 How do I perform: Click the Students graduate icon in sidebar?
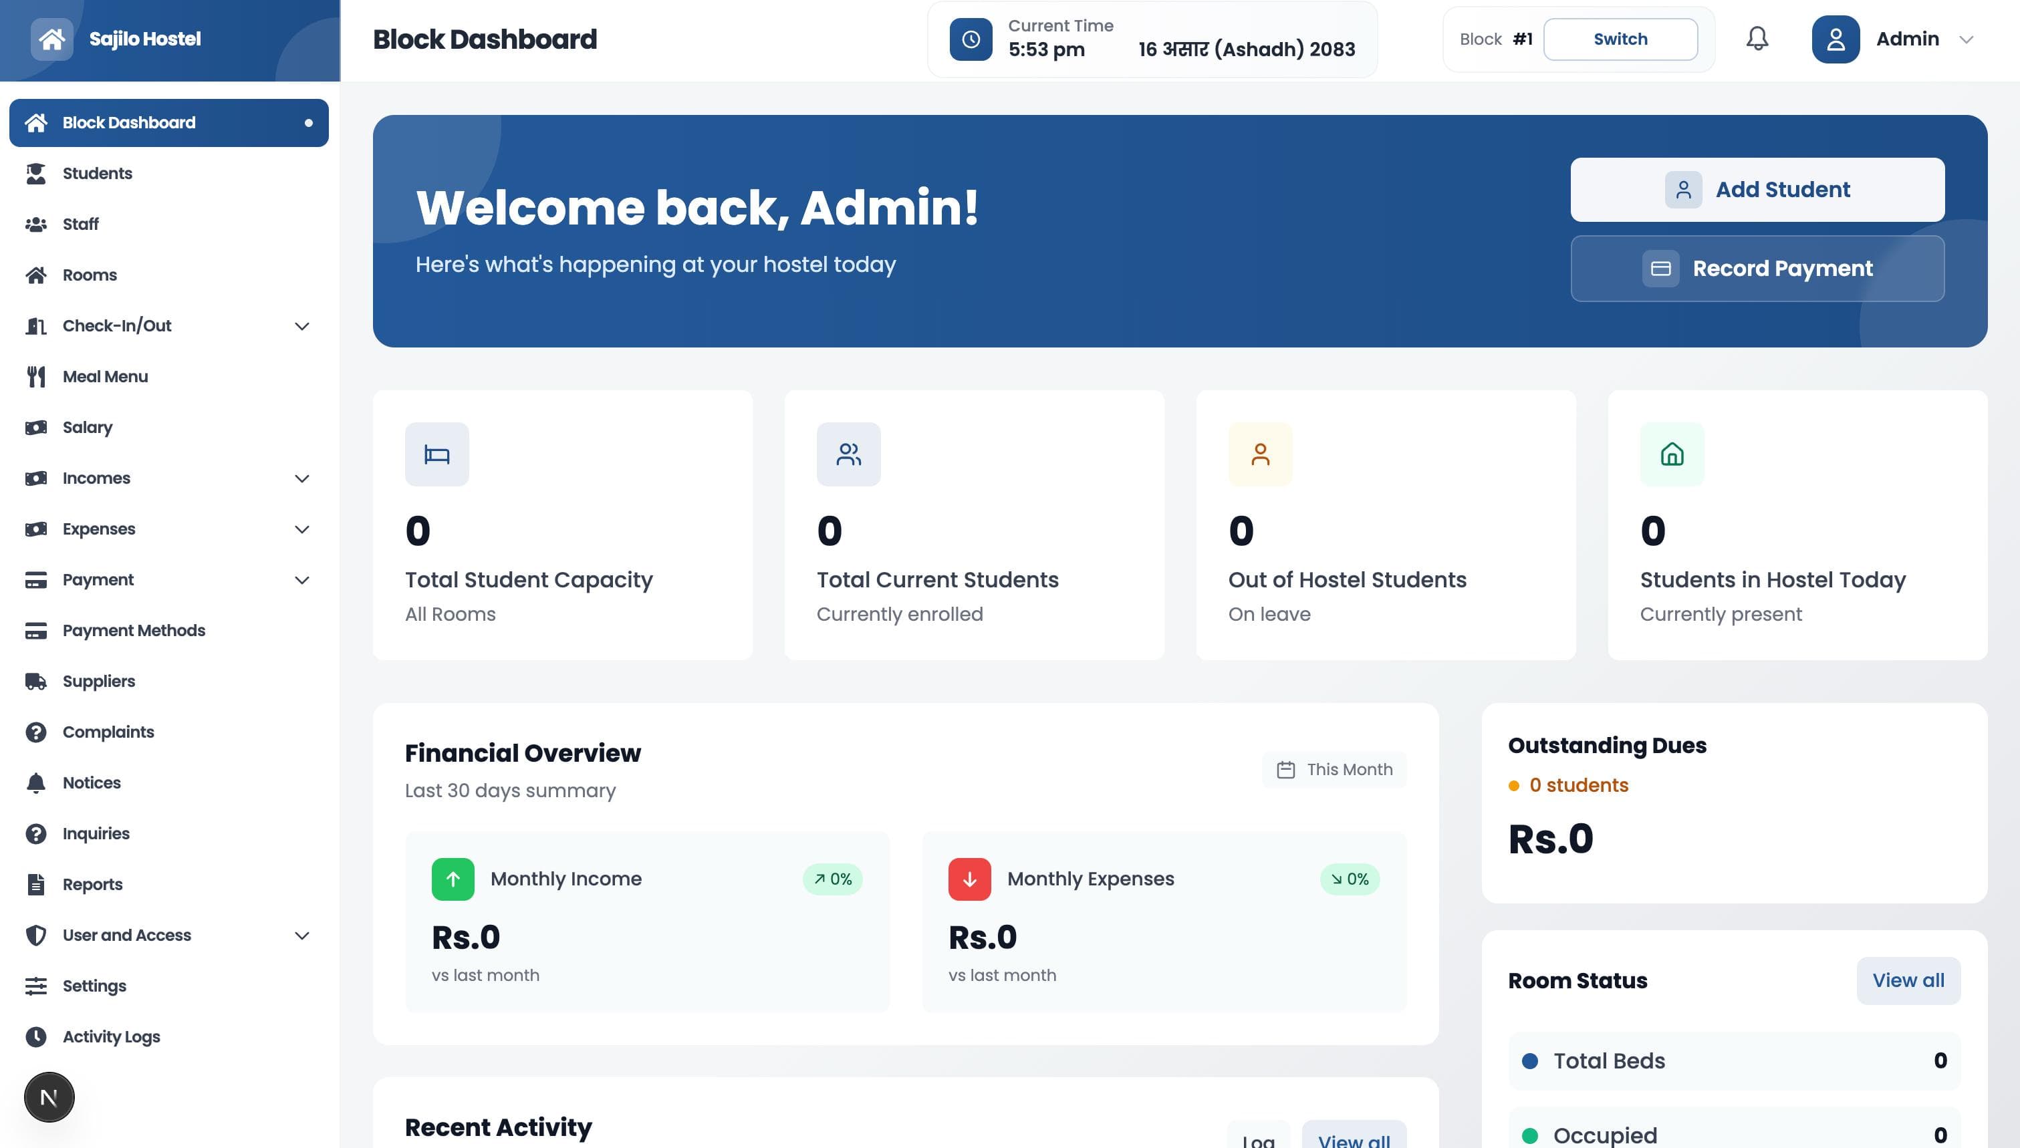pos(35,174)
